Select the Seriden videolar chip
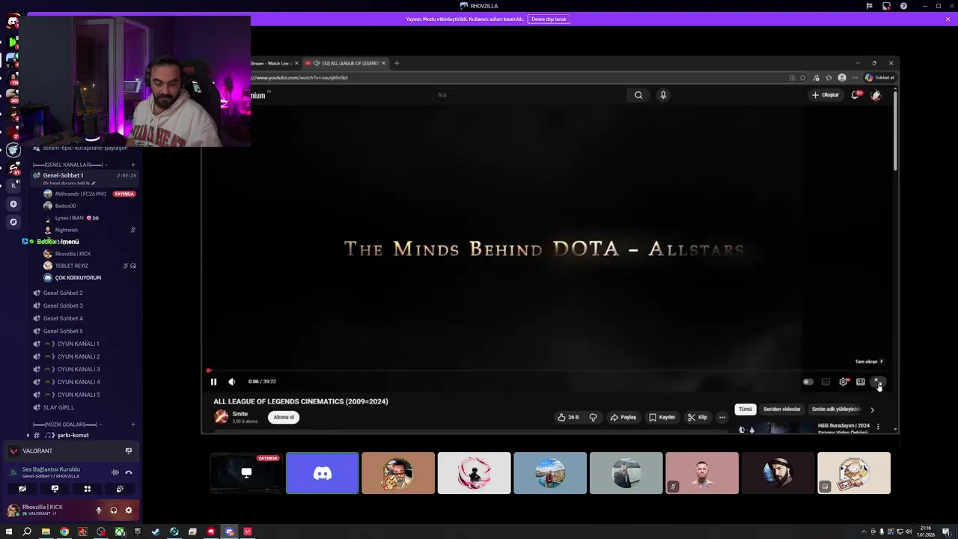 point(782,409)
